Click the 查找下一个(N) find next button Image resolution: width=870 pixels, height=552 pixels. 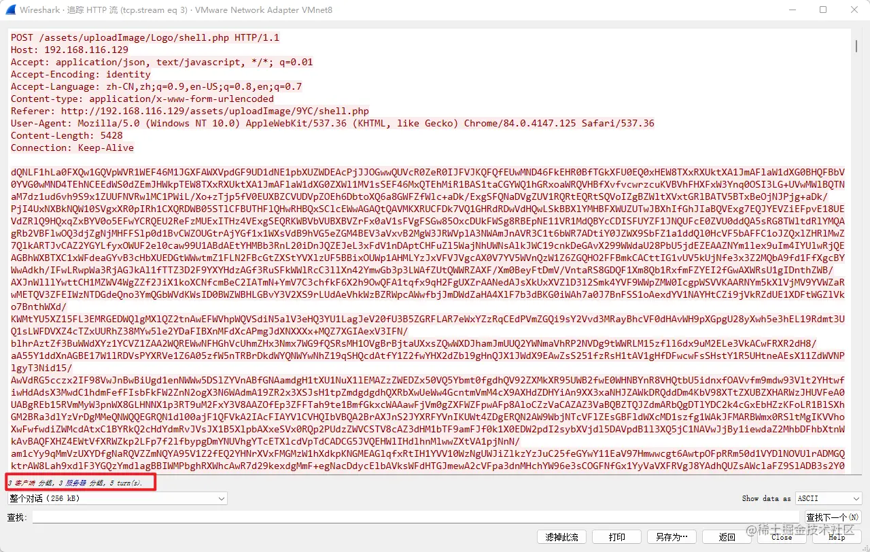pos(833,517)
